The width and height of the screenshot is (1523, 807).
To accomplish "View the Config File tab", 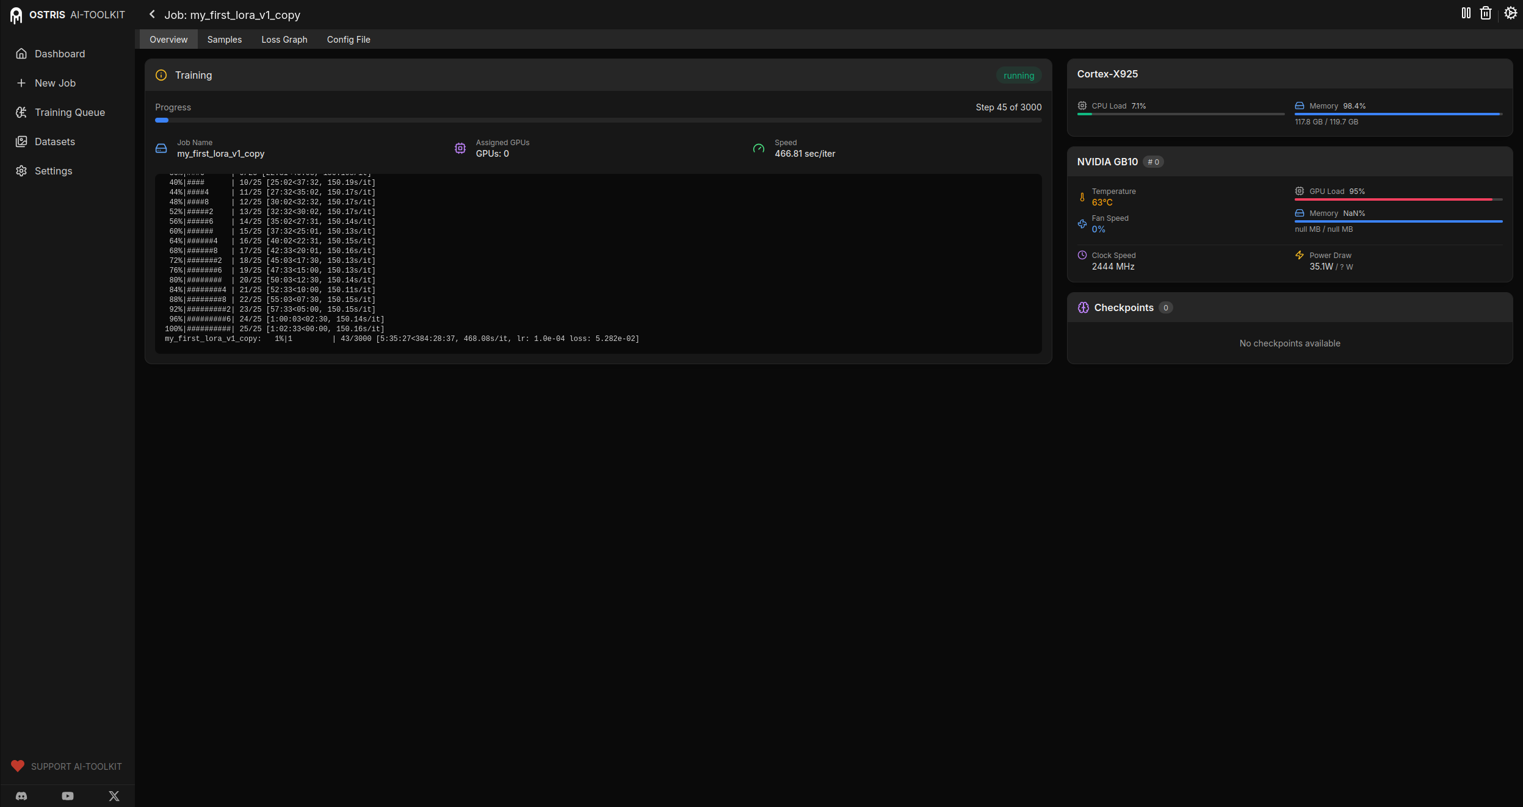I will (348, 40).
